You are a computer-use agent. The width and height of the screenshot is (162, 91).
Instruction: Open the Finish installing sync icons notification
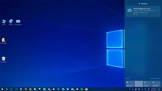[x=143, y=11]
